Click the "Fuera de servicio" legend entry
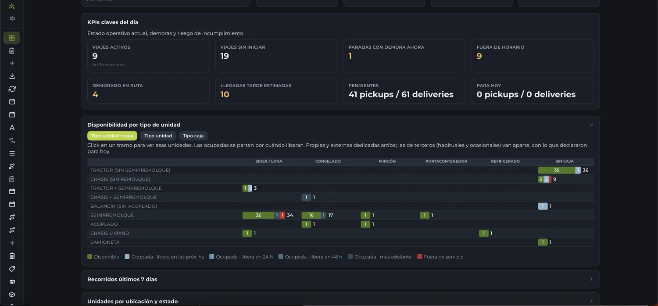The height and width of the screenshot is (306, 658). coord(440,257)
